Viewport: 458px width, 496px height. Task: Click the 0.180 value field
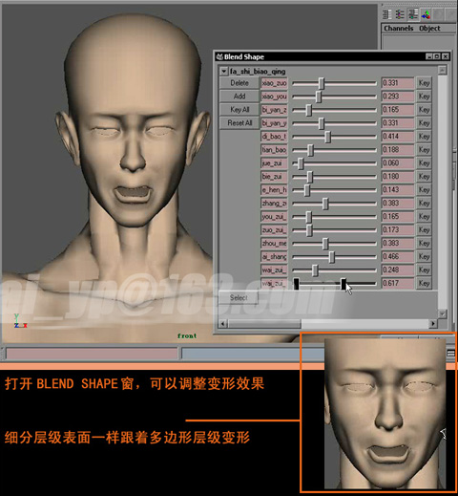[x=398, y=177]
